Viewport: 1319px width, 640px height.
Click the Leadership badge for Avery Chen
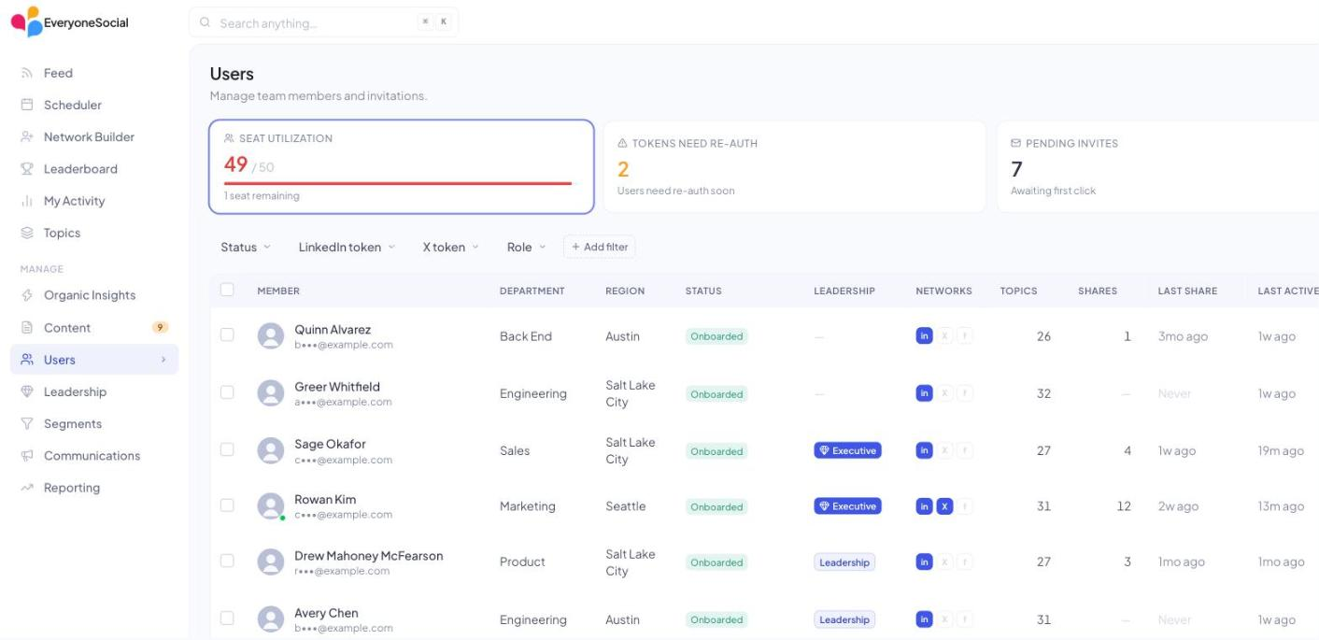[844, 619]
